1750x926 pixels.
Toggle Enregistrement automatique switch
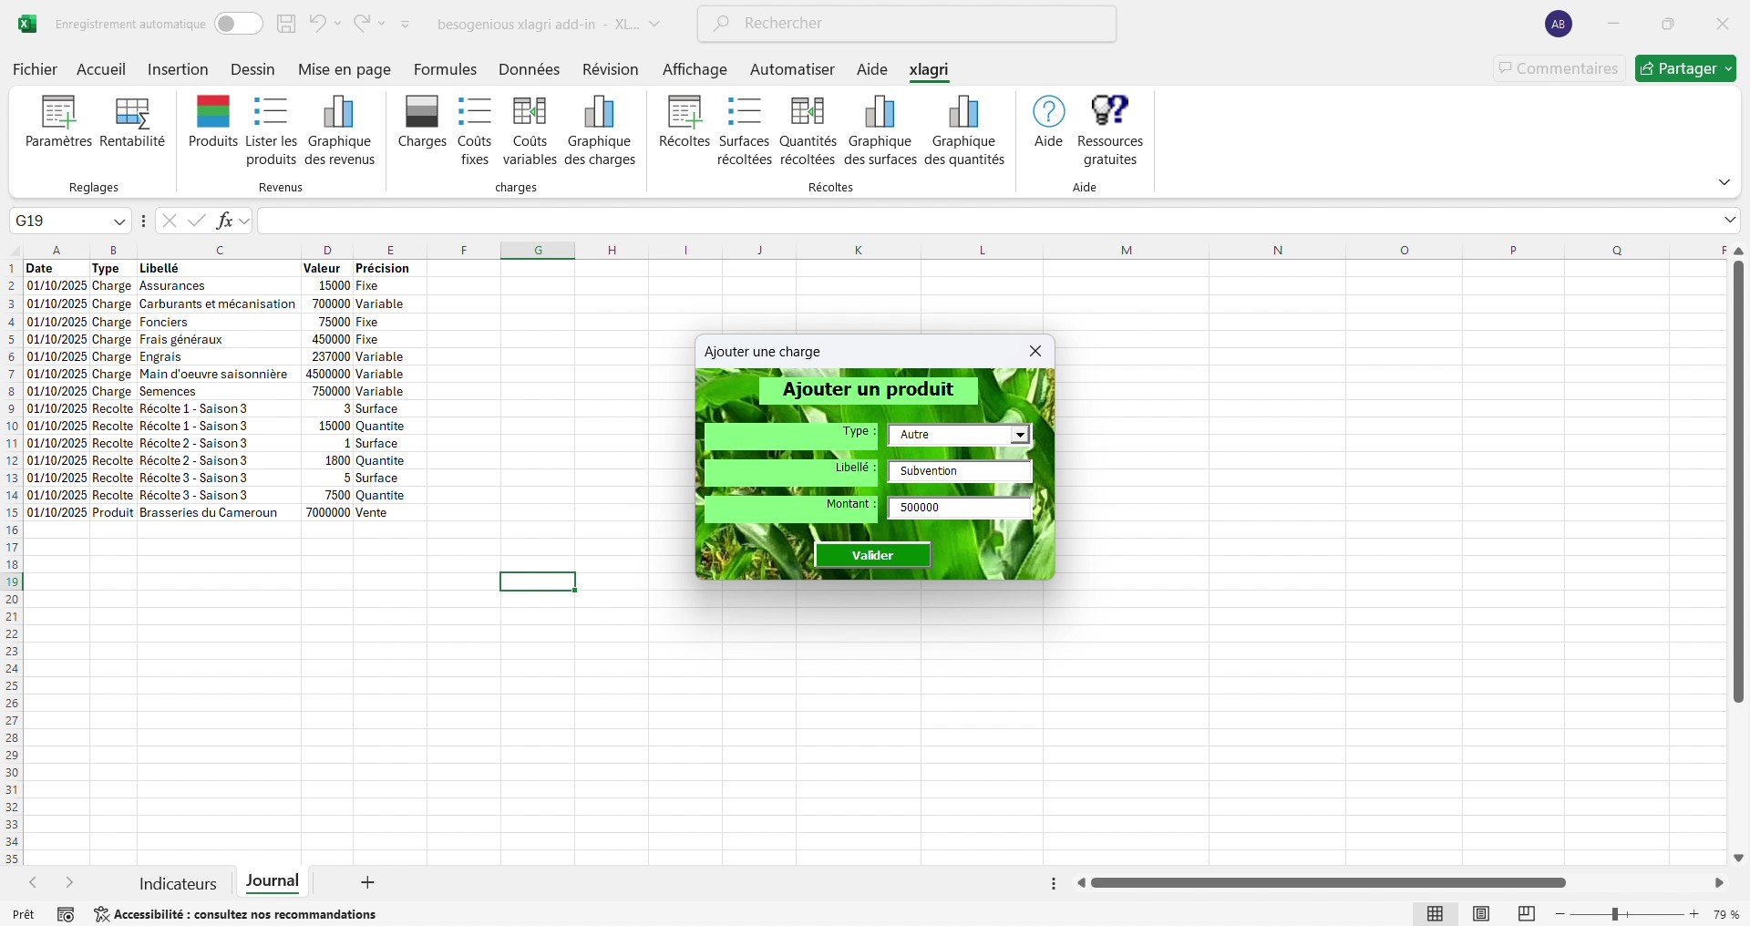[x=238, y=24]
